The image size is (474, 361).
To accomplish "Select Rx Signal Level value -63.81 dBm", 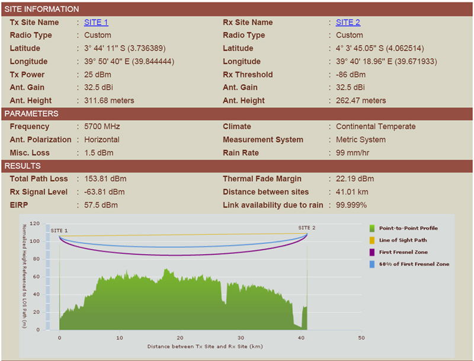I will pyautogui.click(x=104, y=192).
